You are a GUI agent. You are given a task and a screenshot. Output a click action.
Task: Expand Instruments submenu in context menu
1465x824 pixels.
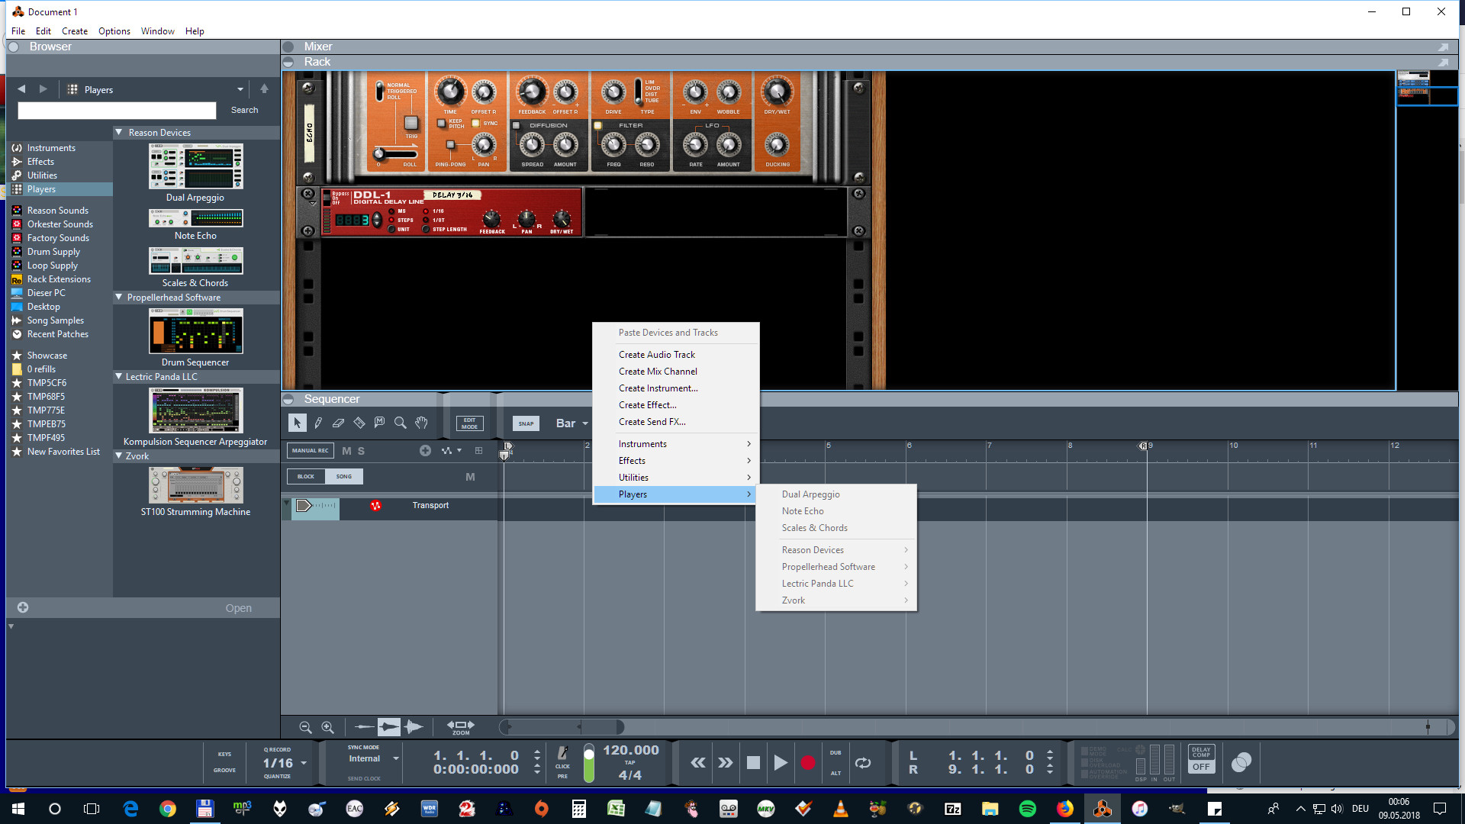(x=676, y=444)
